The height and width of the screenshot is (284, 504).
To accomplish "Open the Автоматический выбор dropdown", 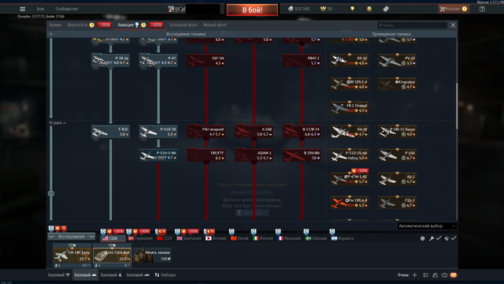I will [427, 226].
